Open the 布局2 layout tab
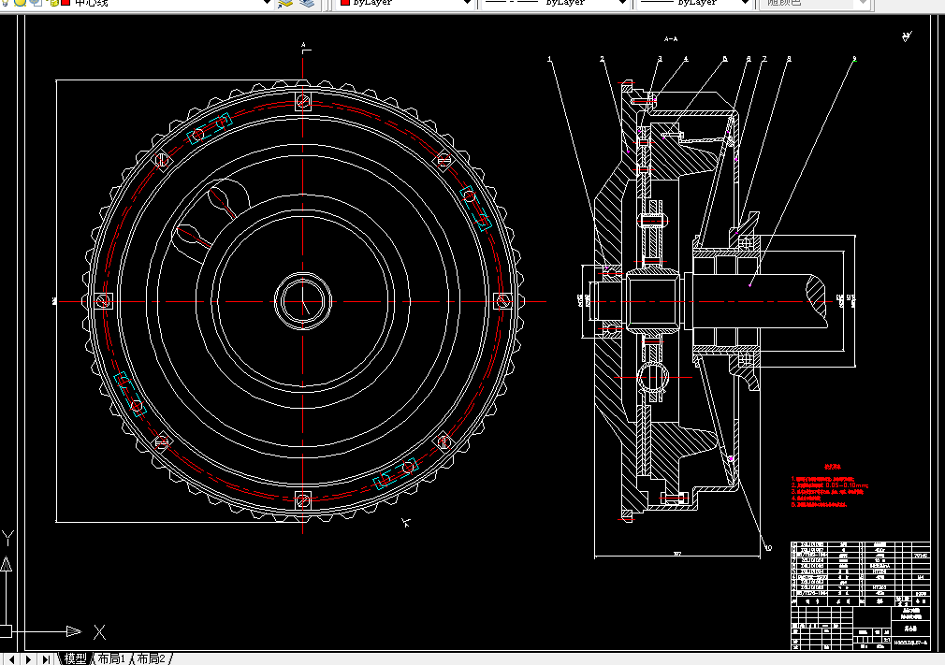 point(151,658)
